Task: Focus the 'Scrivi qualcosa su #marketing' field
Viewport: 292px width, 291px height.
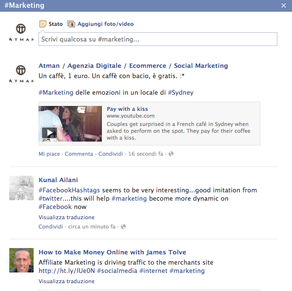Action: point(158,39)
